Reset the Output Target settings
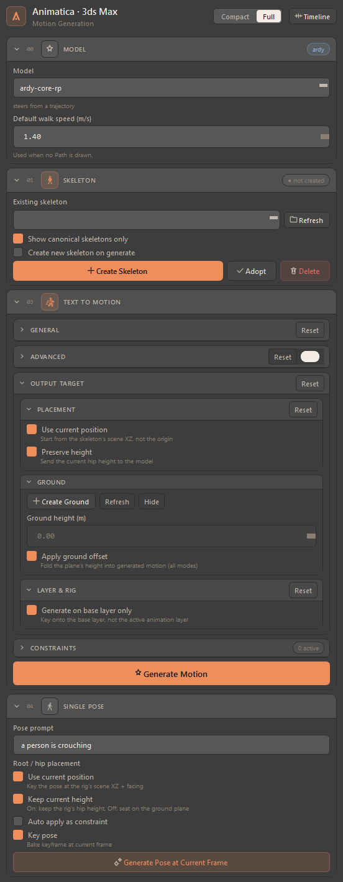 pos(310,383)
